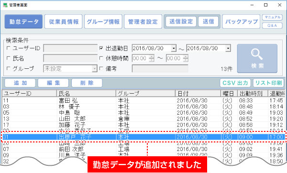This screenshot has width=287, height=173.
Task: Enable the 氏名 name checkbox
Action: (9, 58)
